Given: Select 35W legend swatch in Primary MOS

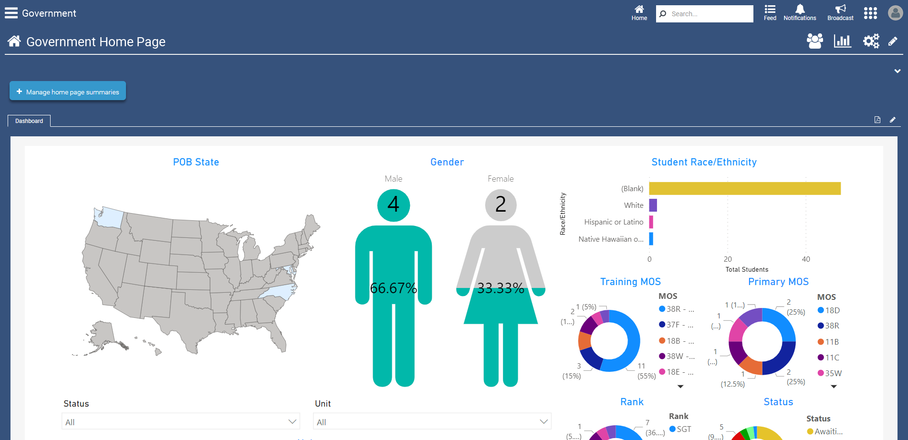Looking at the screenshot, I should tap(821, 373).
